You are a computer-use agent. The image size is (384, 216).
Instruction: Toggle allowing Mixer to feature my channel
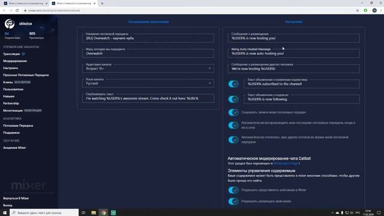pyautogui.click(x=233, y=190)
